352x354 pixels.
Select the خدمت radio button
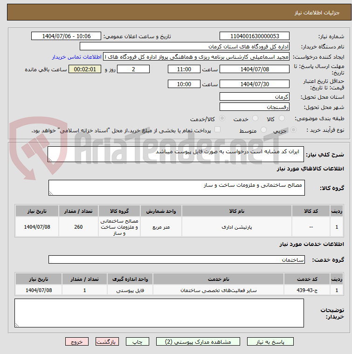(x=255, y=118)
